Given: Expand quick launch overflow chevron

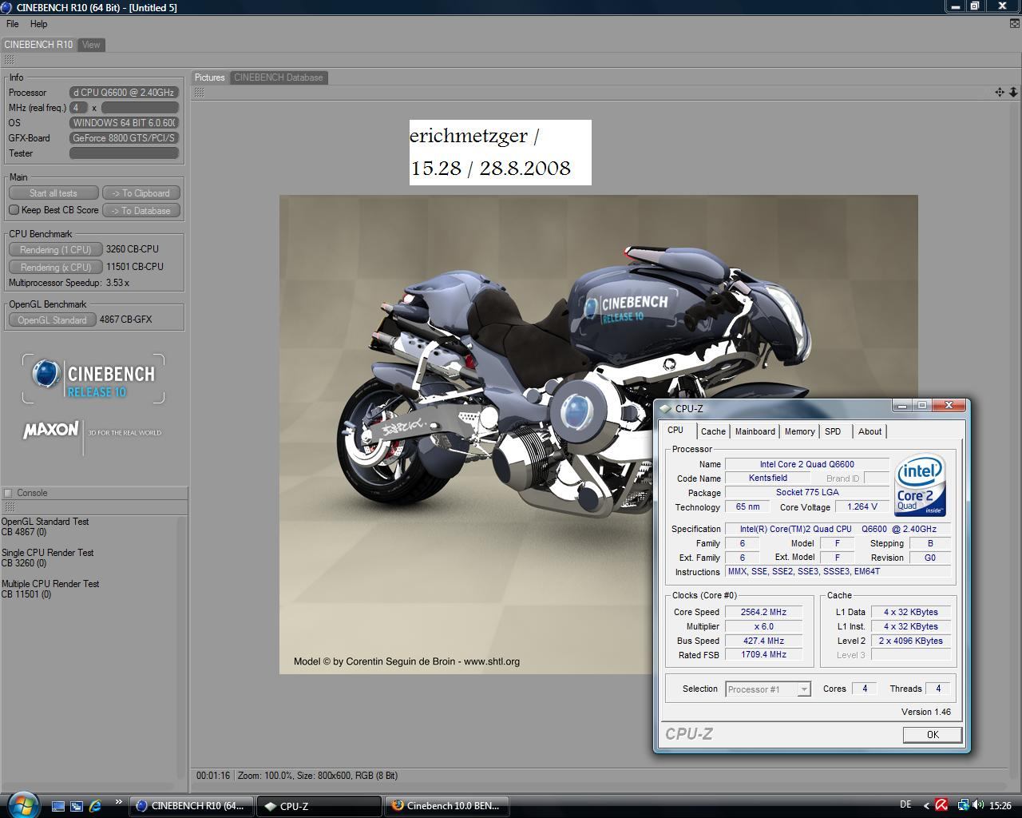Looking at the screenshot, I should pos(119,802).
